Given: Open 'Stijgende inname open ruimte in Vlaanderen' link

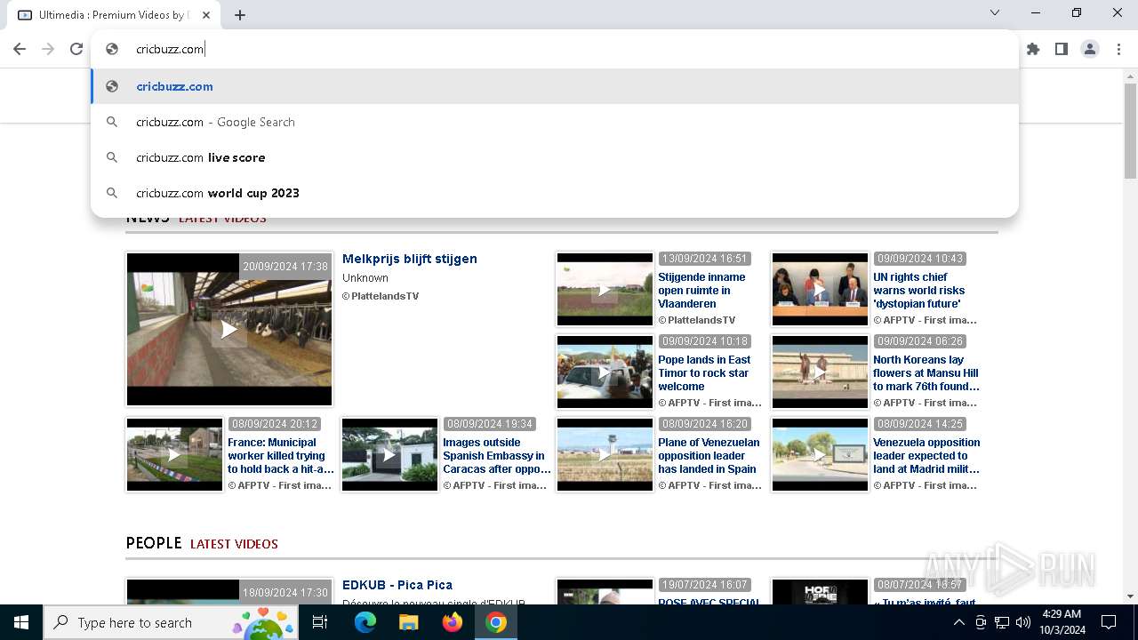Looking at the screenshot, I should [x=701, y=291].
